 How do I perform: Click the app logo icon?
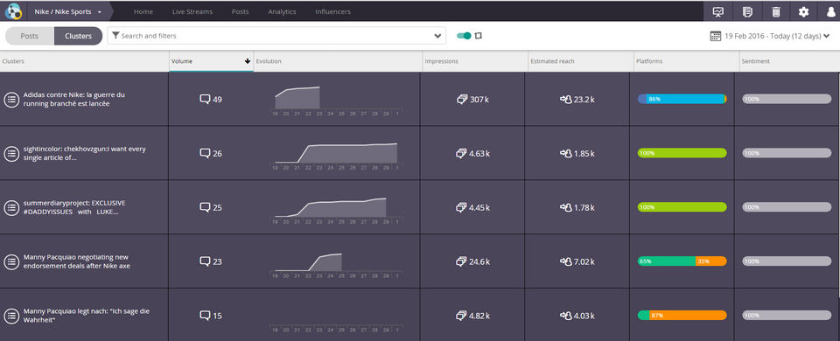tap(13, 11)
